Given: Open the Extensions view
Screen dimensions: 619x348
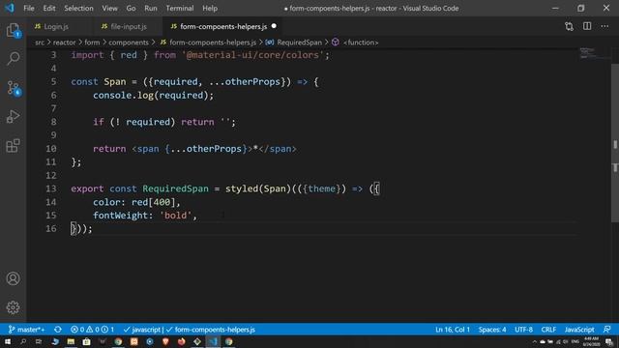Looking at the screenshot, I should coord(13,146).
